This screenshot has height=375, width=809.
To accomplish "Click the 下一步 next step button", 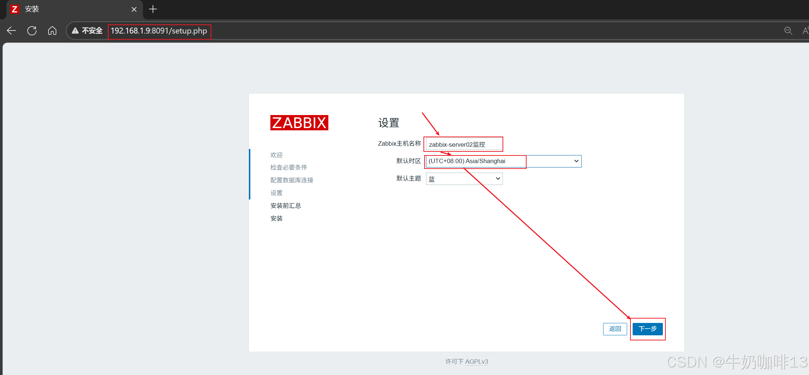I will (x=648, y=329).
